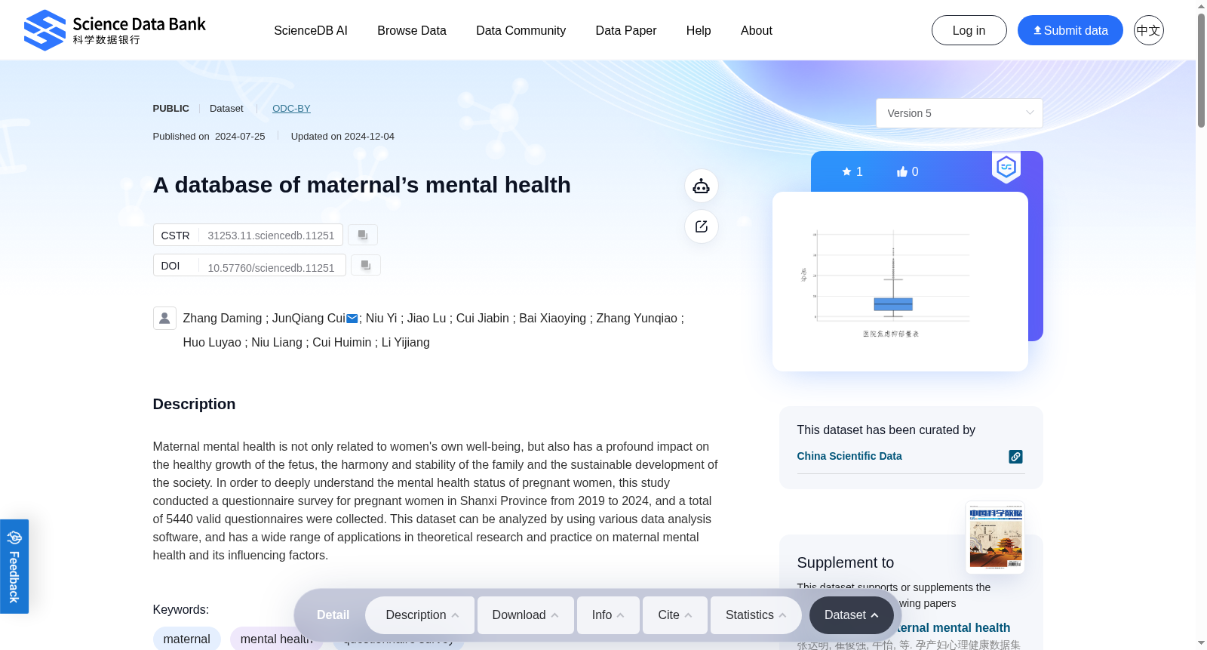The image size is (1207, 650).
Task: Open the Feedback side tab
Action: 14,566
